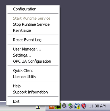Choose Stop Runtime Service
Viewport: 110px width, 111px height.
33,24
